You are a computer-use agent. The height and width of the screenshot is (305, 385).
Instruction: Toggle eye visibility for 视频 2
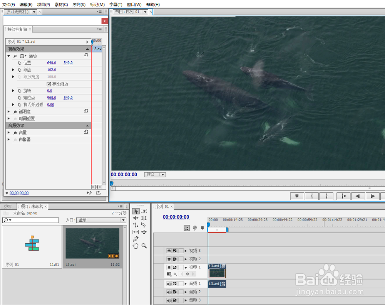[169, 259]
